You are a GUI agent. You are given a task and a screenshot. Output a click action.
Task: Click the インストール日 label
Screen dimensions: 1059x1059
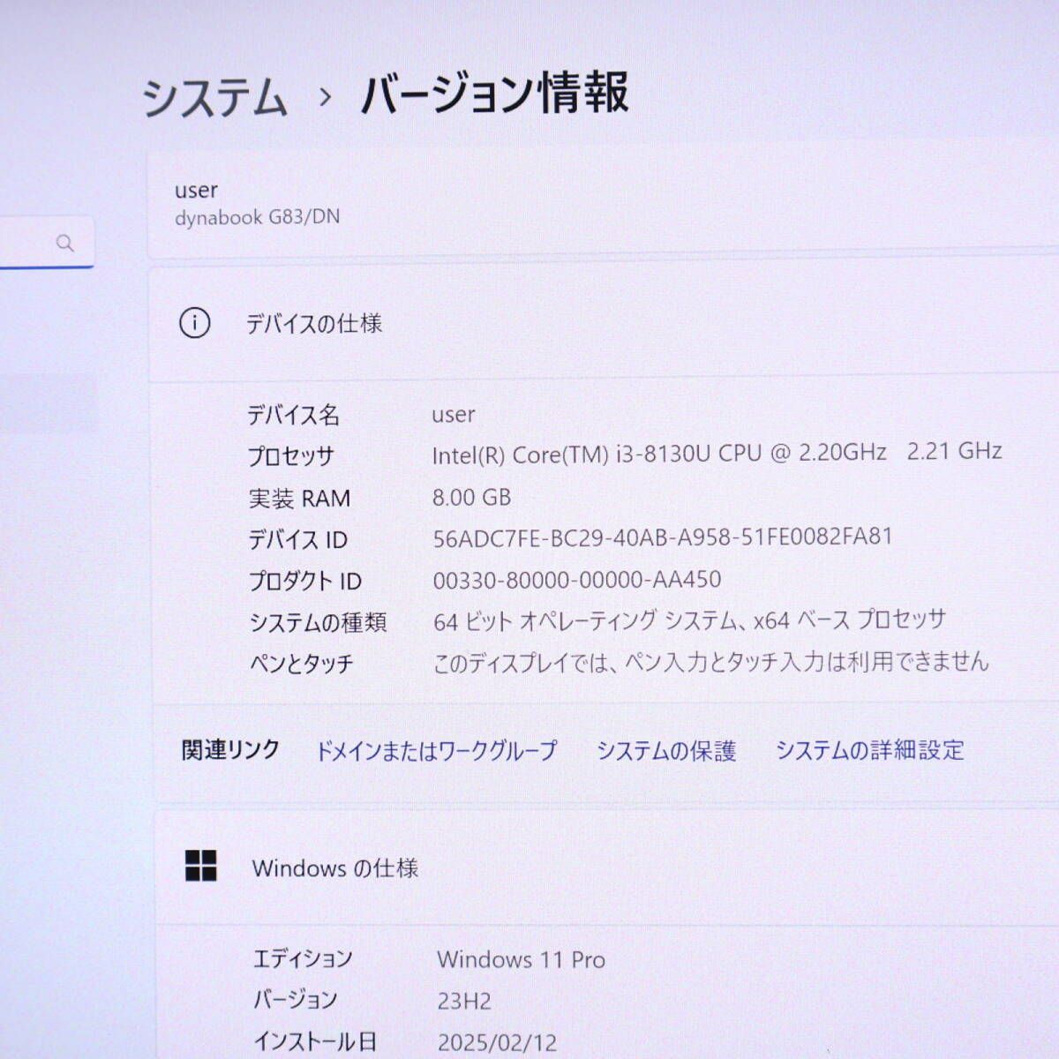click(x=315, y=1041)
